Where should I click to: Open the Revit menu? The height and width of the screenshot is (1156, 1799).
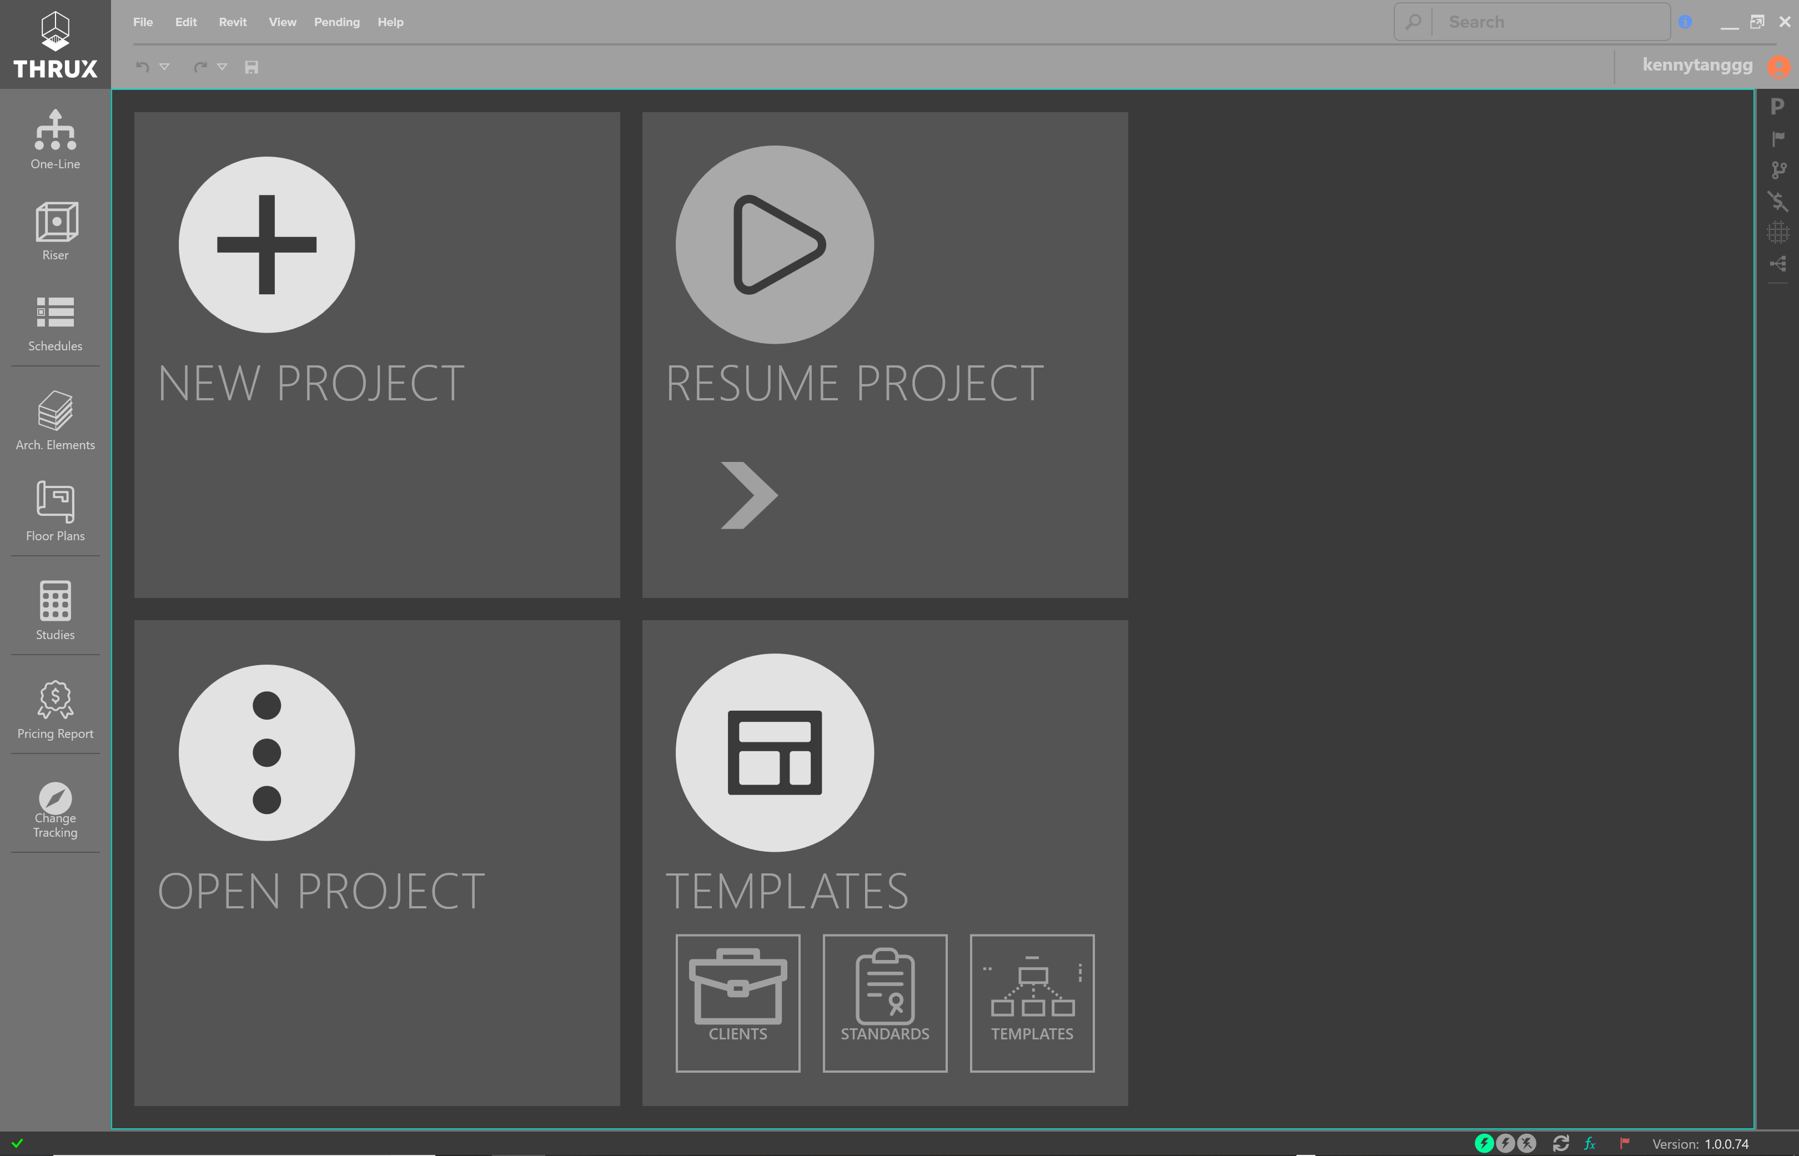[233, 22]
